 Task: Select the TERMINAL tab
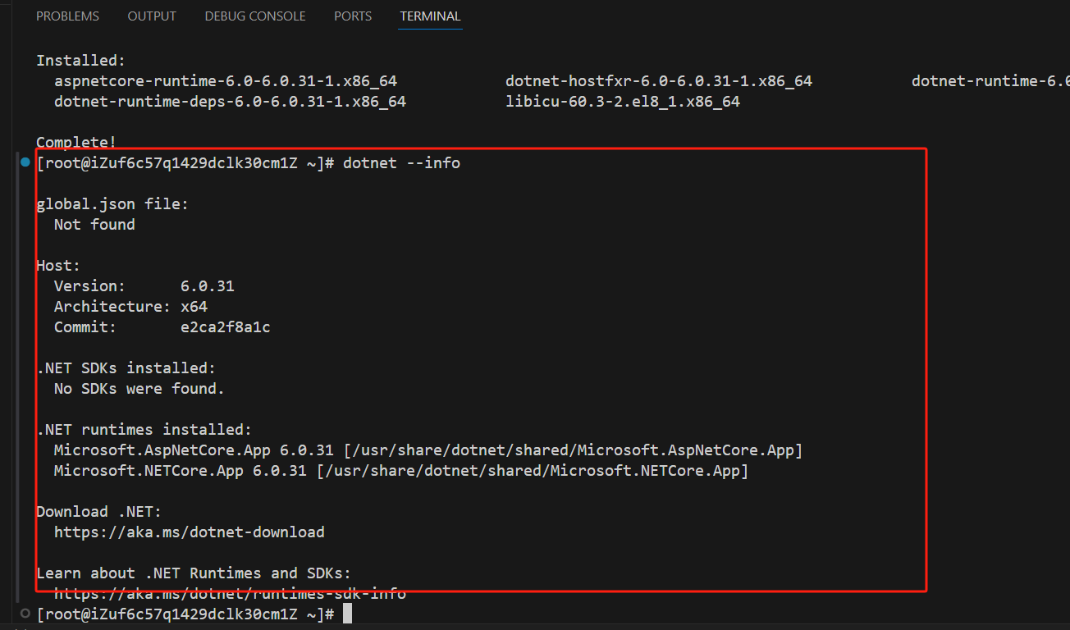pos(429,16)
